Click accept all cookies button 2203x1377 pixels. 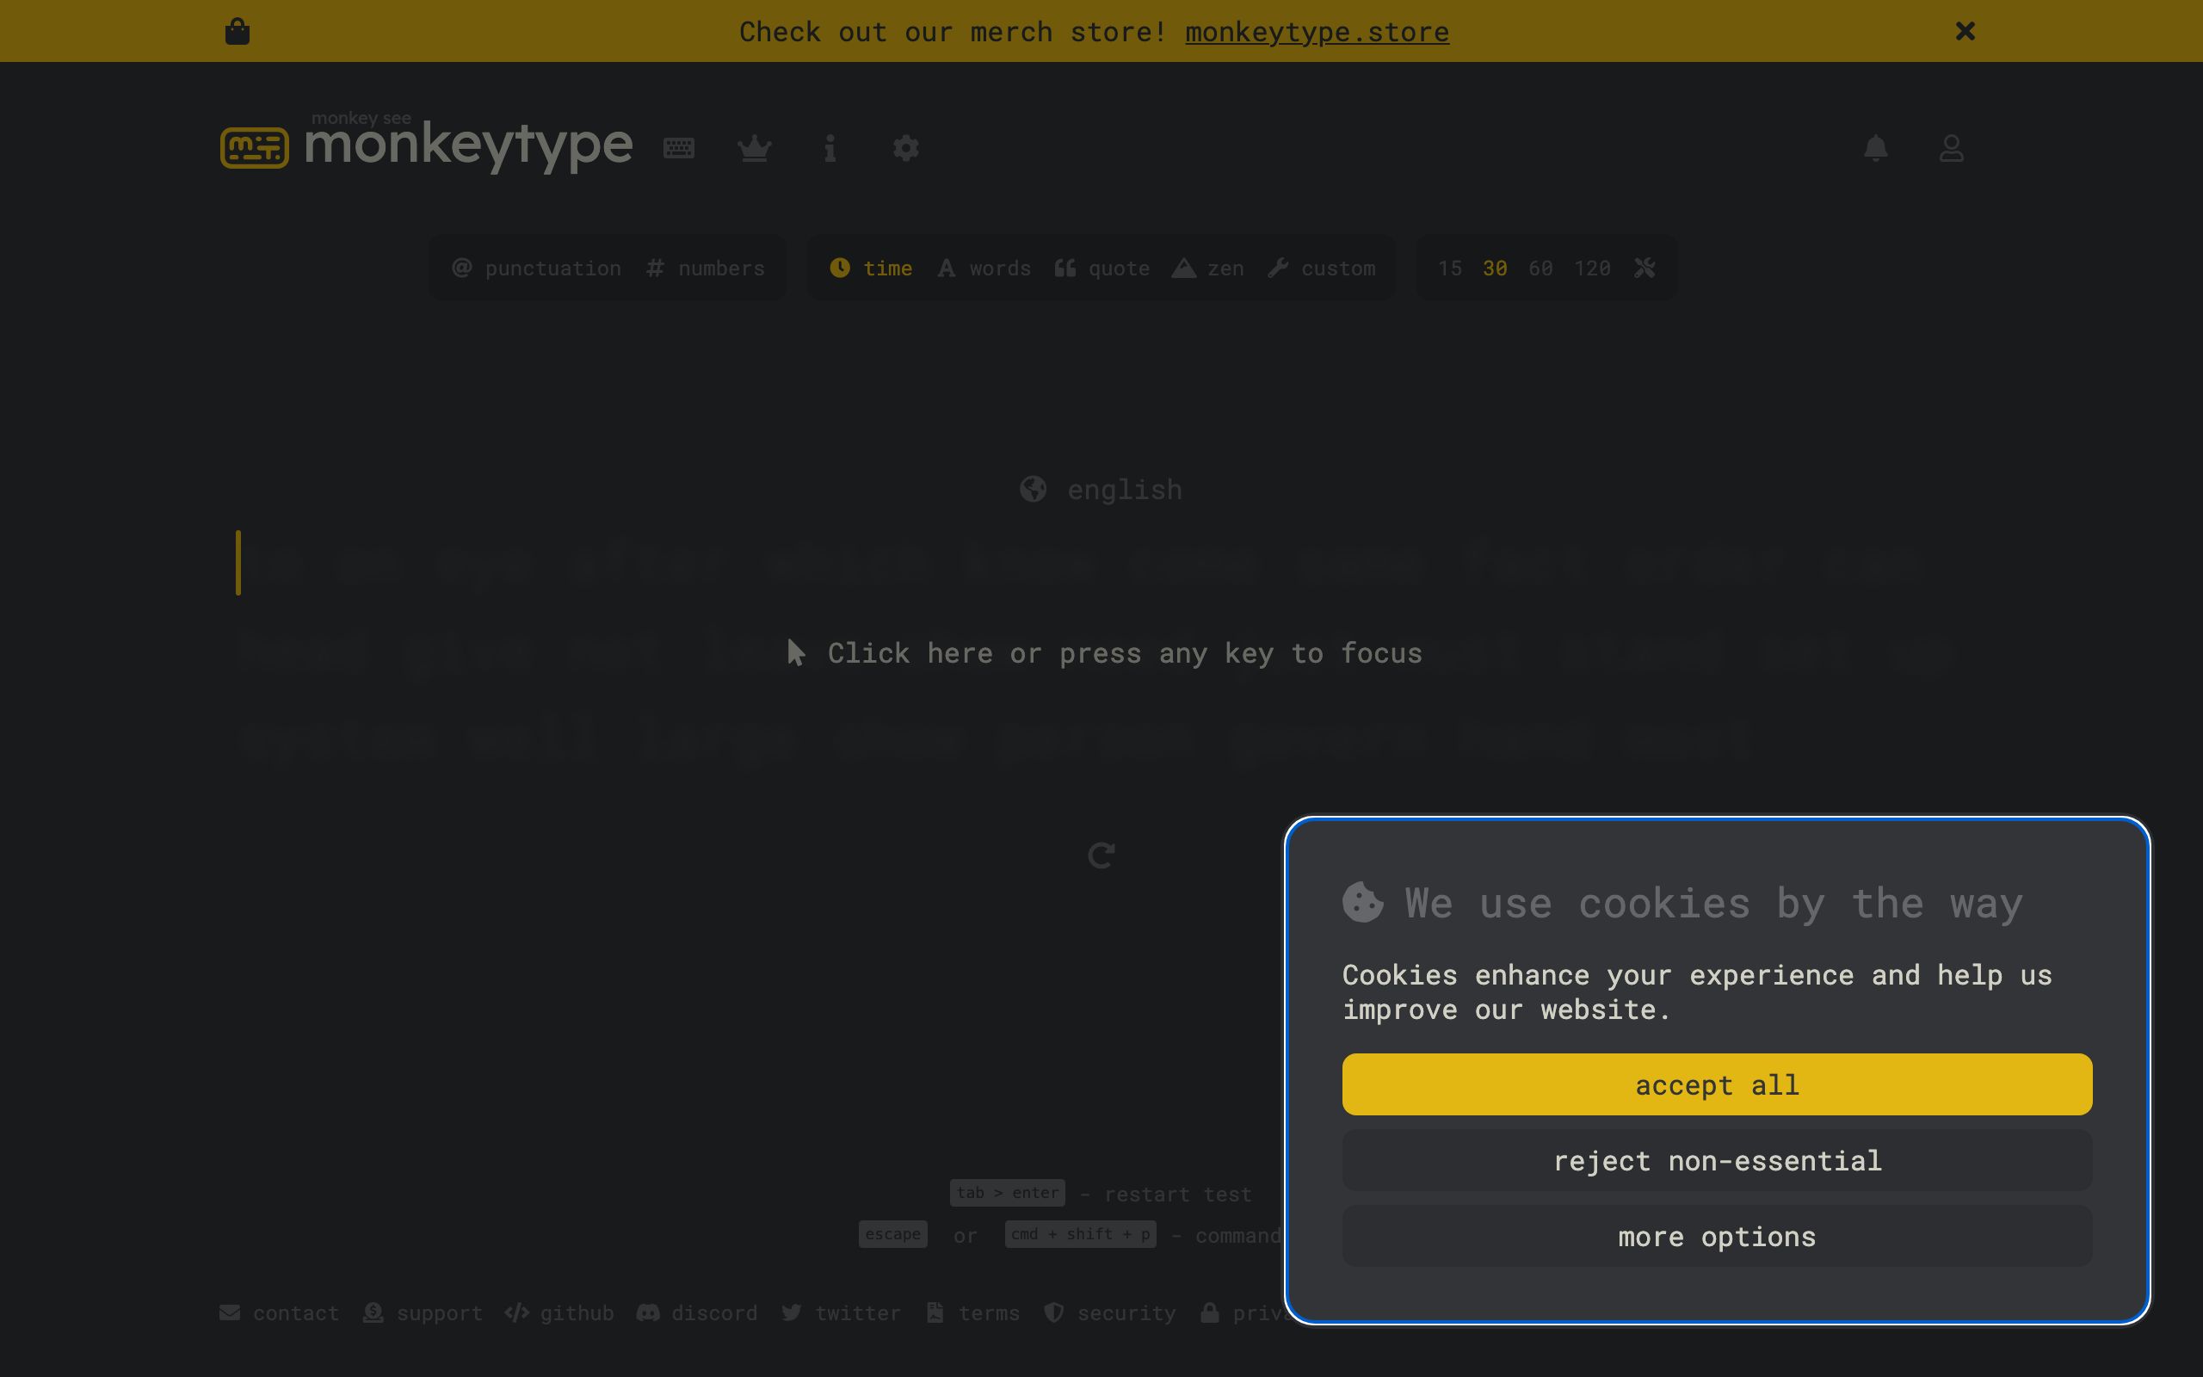(x=1717, y=1084)
